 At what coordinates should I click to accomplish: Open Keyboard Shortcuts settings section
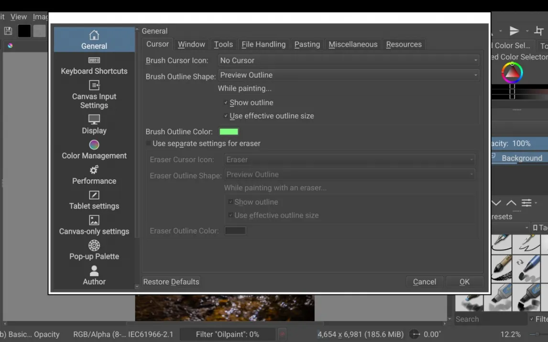[x=94, y=66]
